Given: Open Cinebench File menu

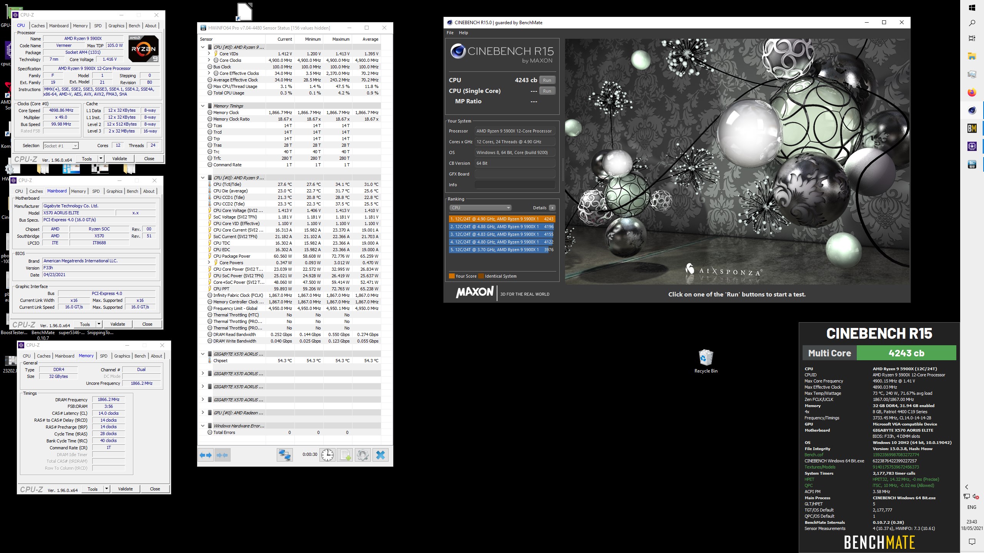Looking at the screenshot, I should pyautogui.click(x=450, y=33).
